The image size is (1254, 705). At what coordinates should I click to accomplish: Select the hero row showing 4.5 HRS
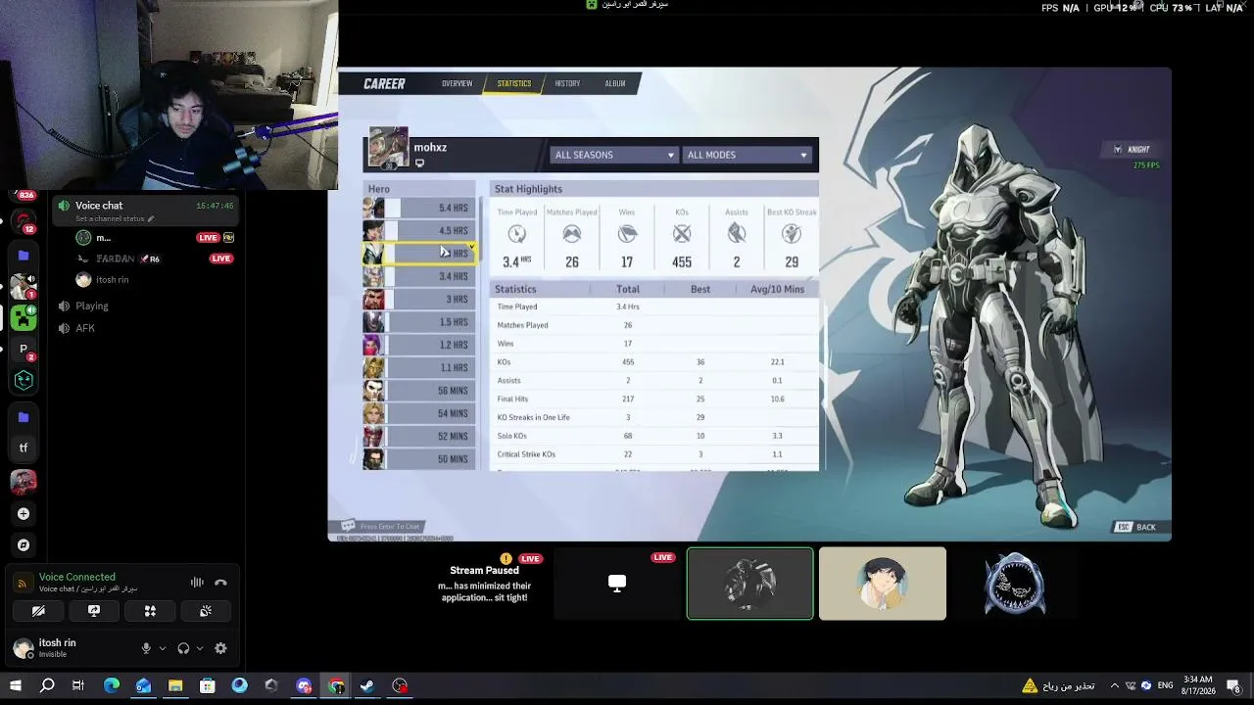tap(419, 231)
